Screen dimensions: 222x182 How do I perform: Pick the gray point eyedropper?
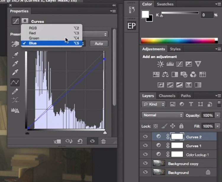(15, 64)
